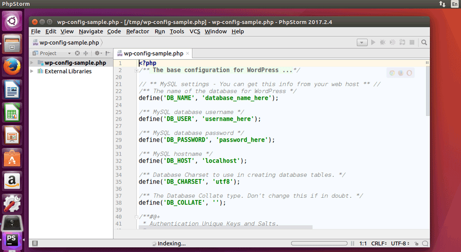Open the Code menu
Screen dimensions: 461x252
[x=114, y=31]
